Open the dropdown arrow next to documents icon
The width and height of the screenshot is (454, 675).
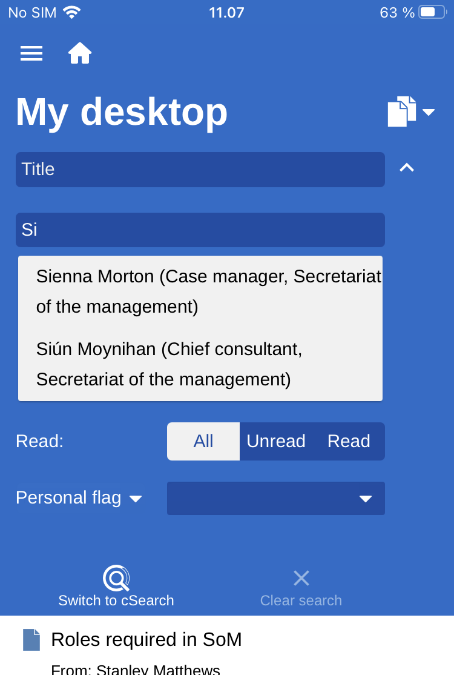tap(429, 112)
